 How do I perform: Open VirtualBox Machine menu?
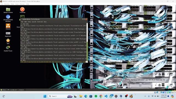click(7, 4)
